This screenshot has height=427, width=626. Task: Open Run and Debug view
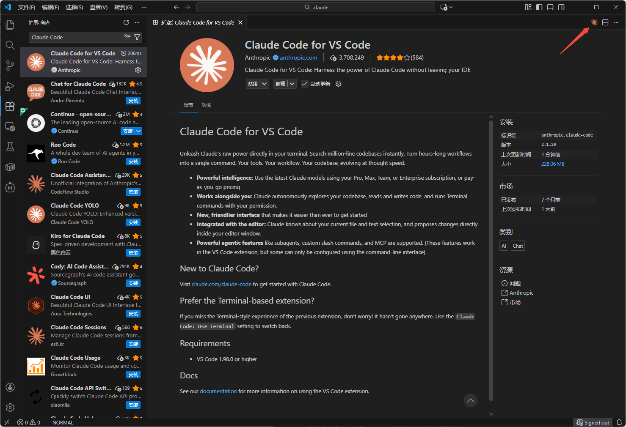[x=10, y=86]
